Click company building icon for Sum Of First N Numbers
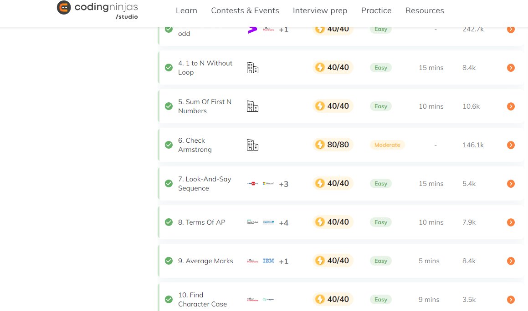The width and height of the screenshot is (528, 311). click(252, 106)
